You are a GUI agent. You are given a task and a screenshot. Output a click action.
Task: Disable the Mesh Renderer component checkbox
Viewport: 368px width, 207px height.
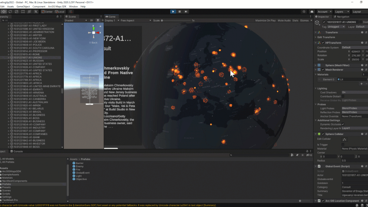[x=323, y=70]
